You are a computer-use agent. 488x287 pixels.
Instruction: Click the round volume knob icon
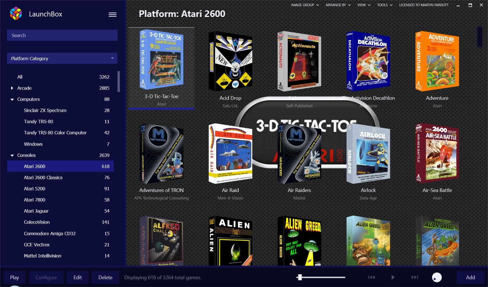437,277
